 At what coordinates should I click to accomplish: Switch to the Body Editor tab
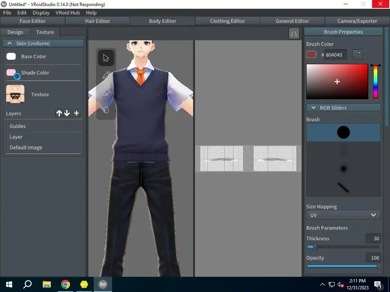[x=162, y=21]
